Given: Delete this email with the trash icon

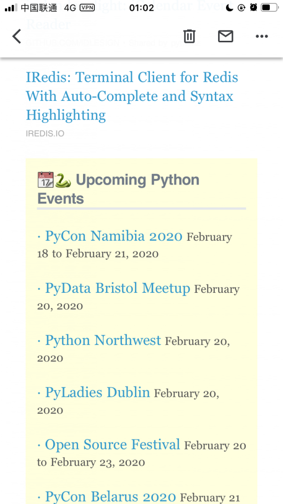Looking at the screenshot, I should coord(189,36).
